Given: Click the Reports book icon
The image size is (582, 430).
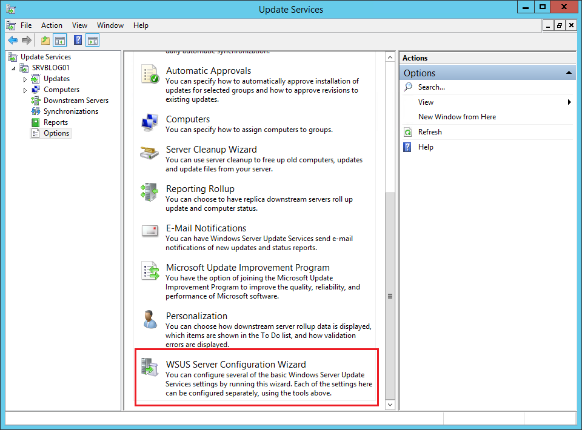Looking at the screenshot, I should [x=36, y=122].
